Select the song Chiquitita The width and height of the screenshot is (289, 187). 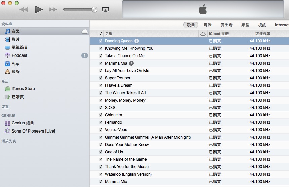(x=189, y=115)
